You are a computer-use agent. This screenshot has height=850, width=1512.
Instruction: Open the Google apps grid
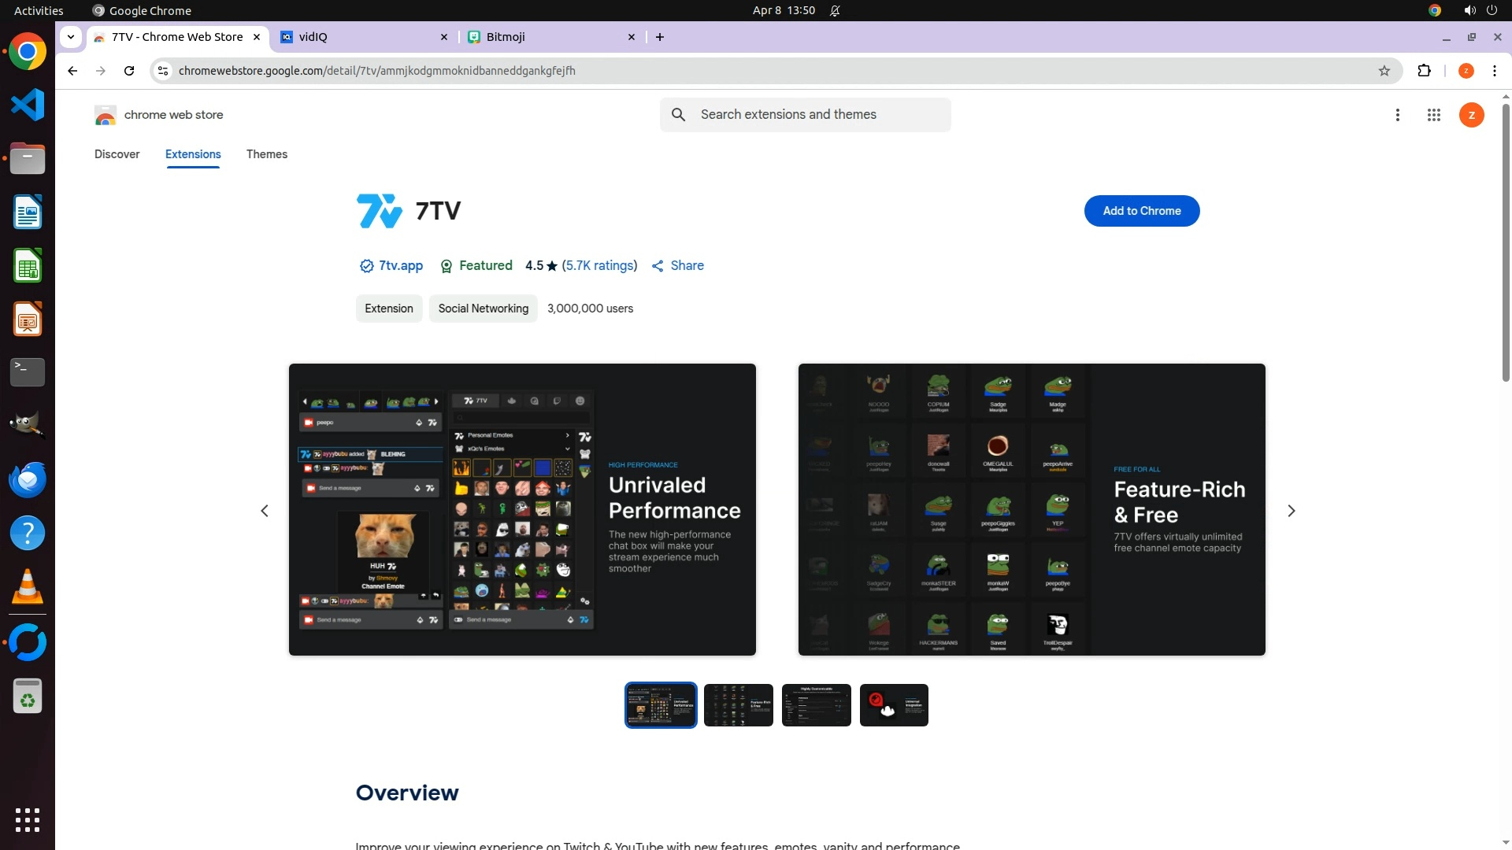pyautogui.click(x=1433, y=115)
